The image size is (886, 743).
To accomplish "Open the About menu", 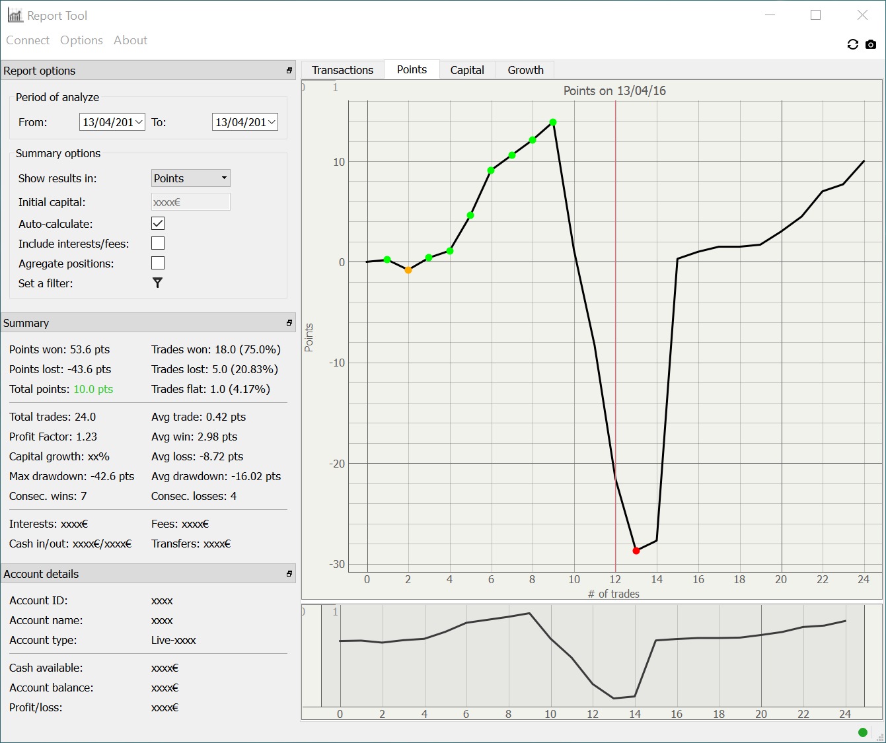I will (130, 40).
